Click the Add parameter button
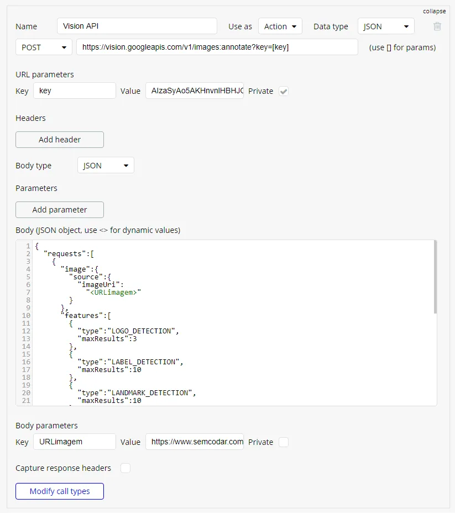The height and width of the screenshot is (515, 455). point(60,210)
